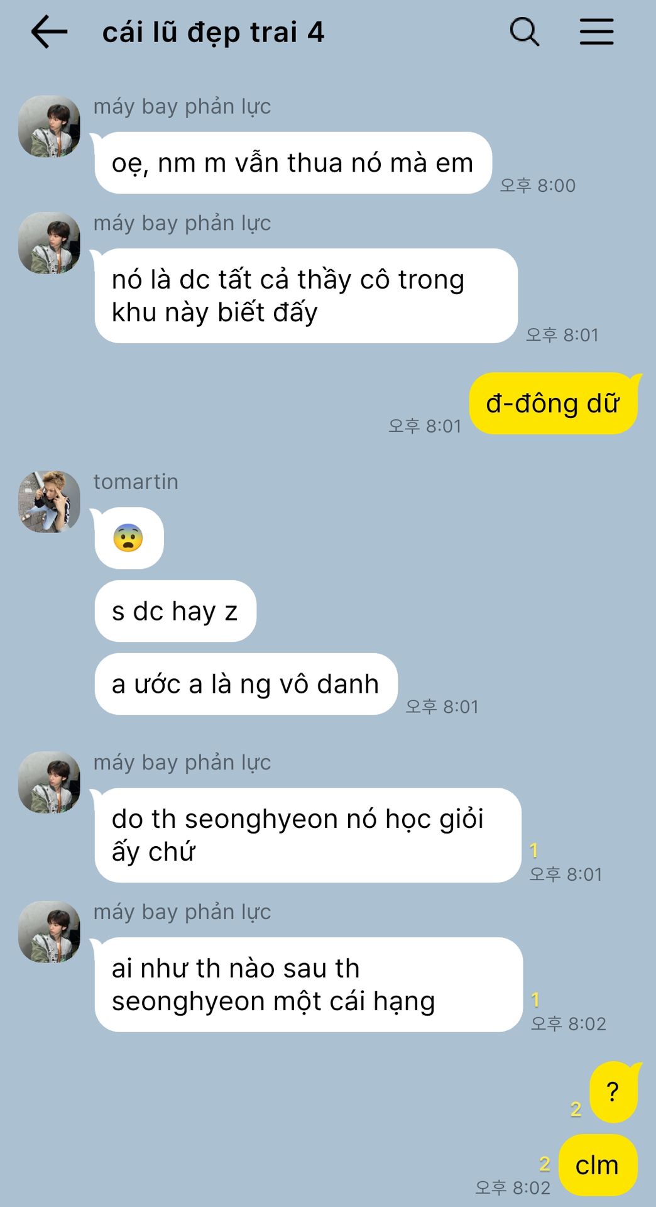The width and height of the screenshot is (656, 1207).
Task: Tap the unread count '2' beside 'clm'
Action: point(545,1164)
